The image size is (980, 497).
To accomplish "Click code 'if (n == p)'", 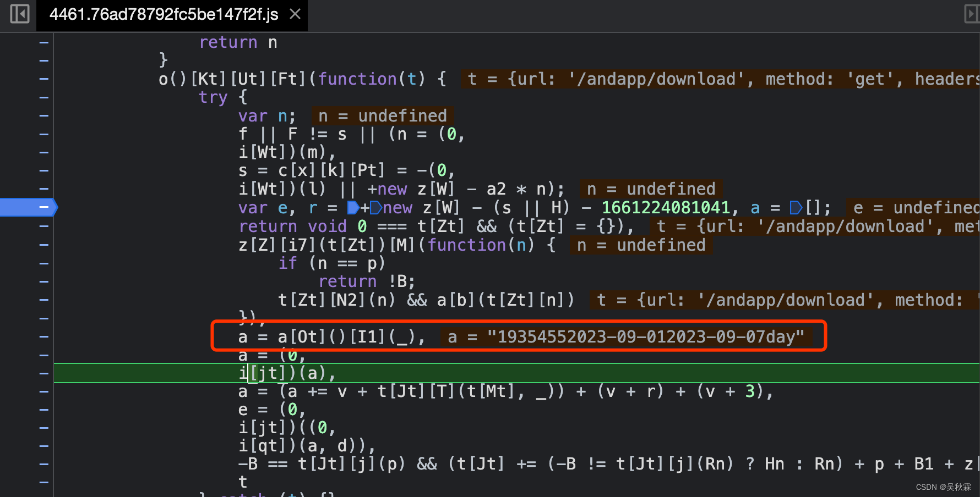I will [332, 263].
